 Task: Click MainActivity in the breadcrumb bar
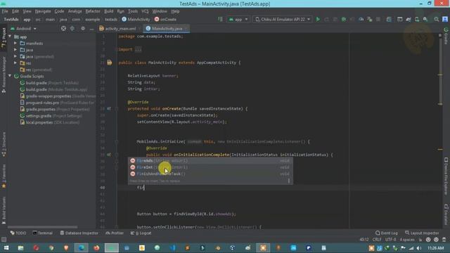tap(136, 19)
